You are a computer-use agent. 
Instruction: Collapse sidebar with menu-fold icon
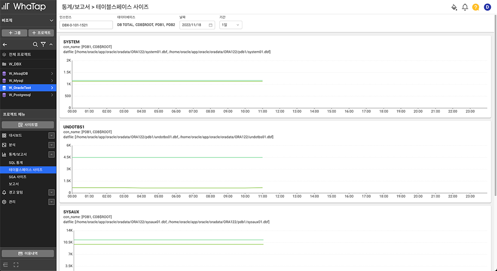pyautogui.click(x=5, y=264)
